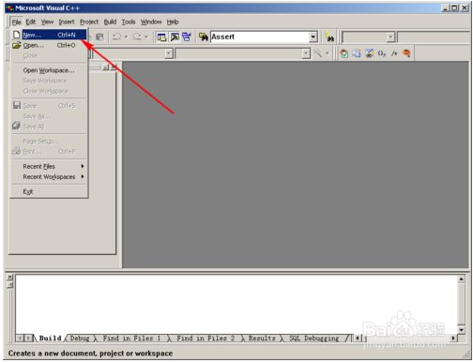Open the Project menu
The image size is (473, 363).
[89, 22]
